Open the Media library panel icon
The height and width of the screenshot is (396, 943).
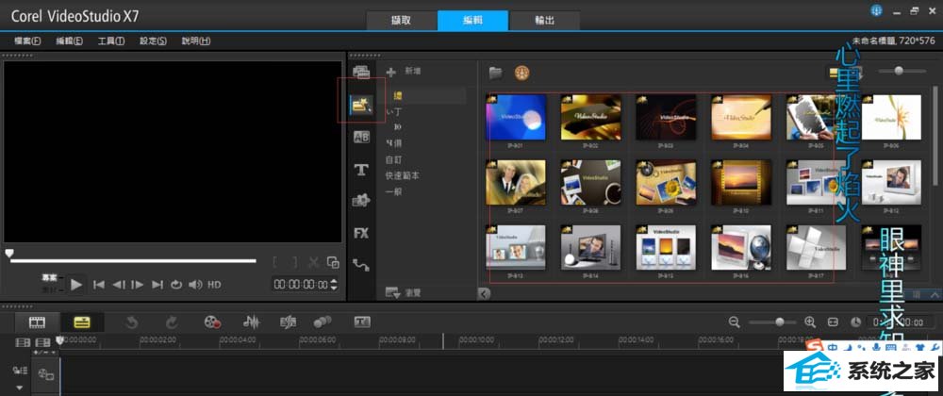click(361, 72)
